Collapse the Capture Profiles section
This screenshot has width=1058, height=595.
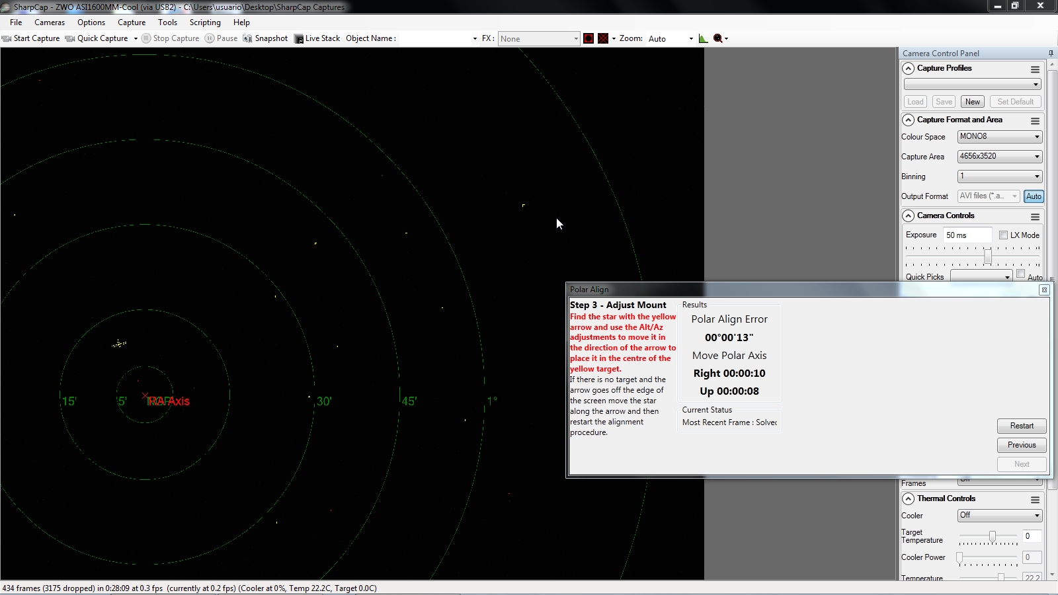tap(909, 68)
